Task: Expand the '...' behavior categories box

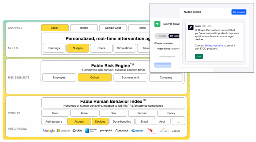Action: [x=178, y=122]
